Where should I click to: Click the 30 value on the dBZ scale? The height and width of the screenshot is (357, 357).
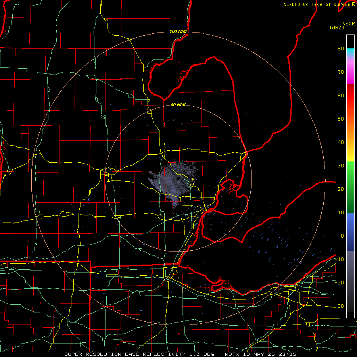[341, 166]
